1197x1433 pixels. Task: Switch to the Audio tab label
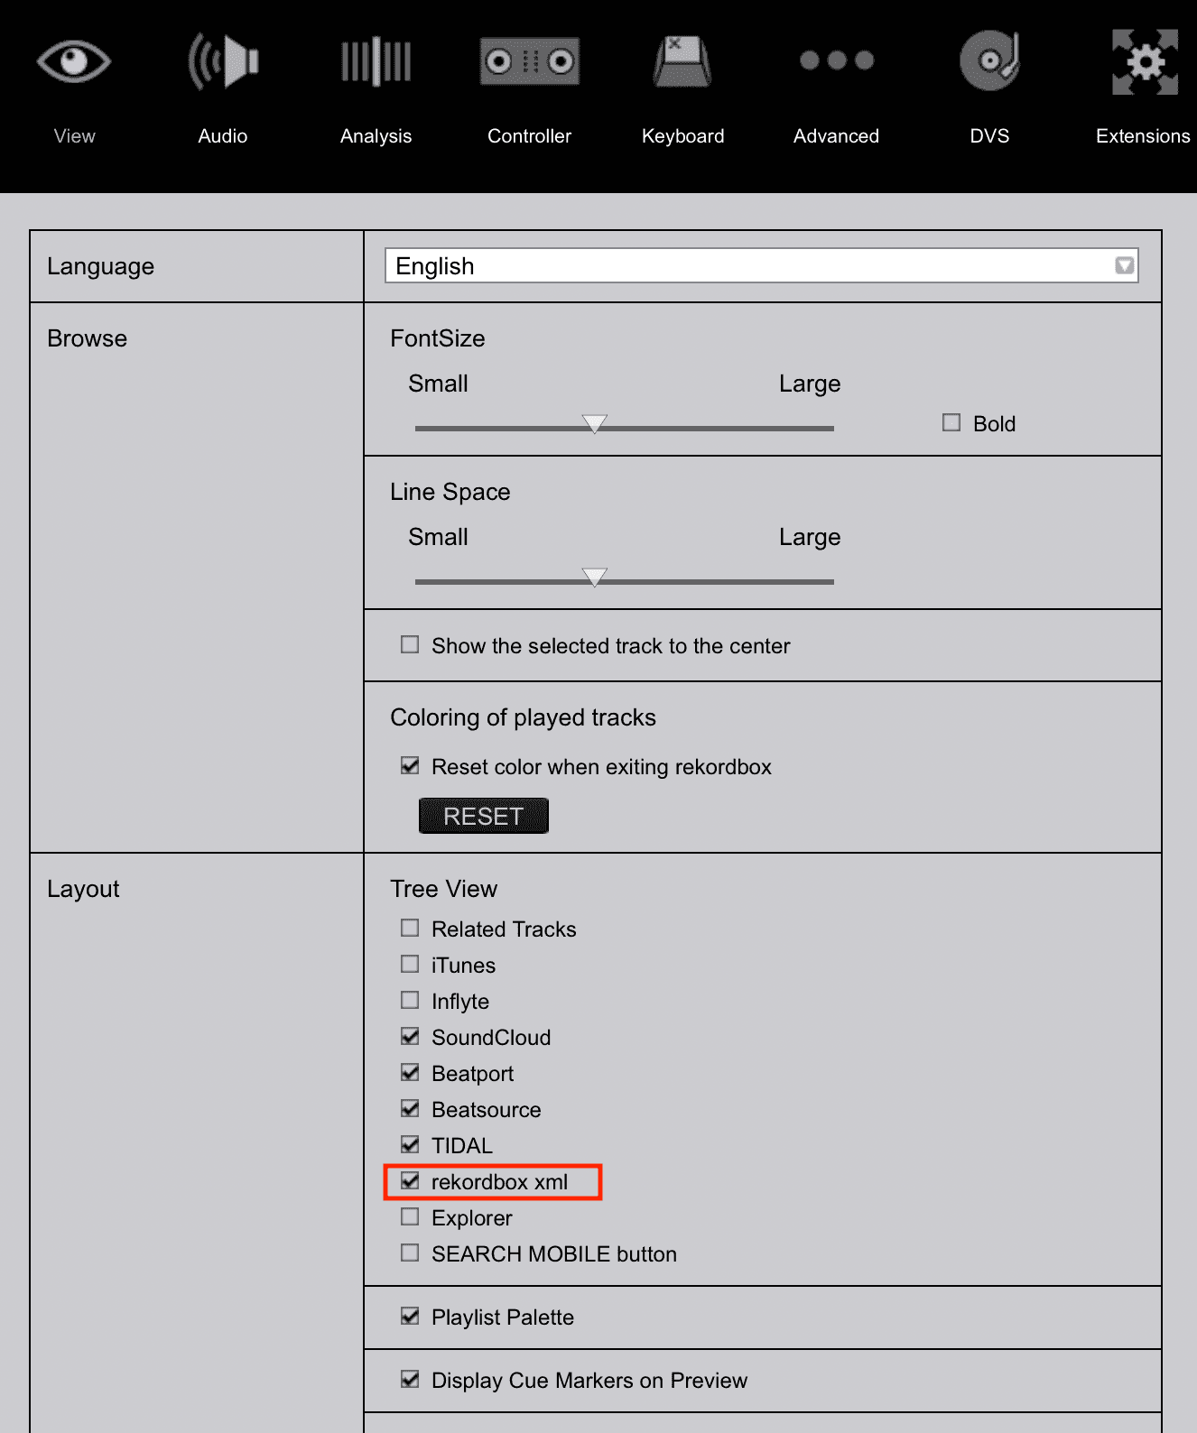[223, 136]
